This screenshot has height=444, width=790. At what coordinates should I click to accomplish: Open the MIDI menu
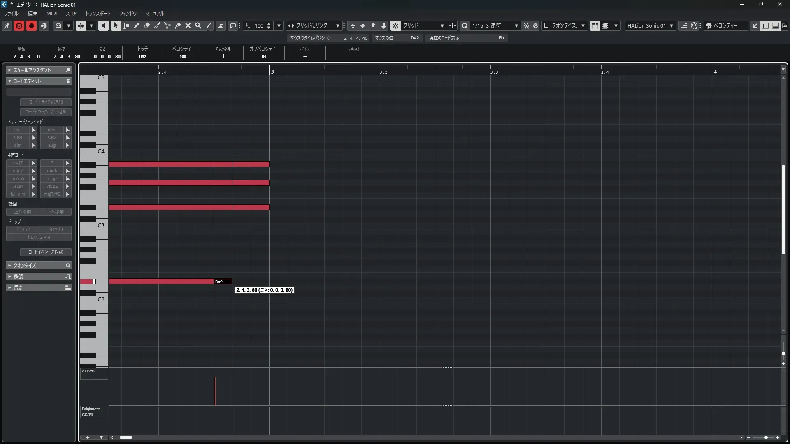[x=51, y=13]
